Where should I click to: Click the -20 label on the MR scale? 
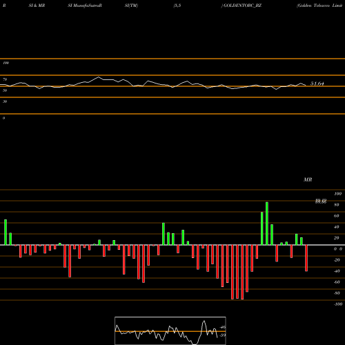tap(337, 260)
